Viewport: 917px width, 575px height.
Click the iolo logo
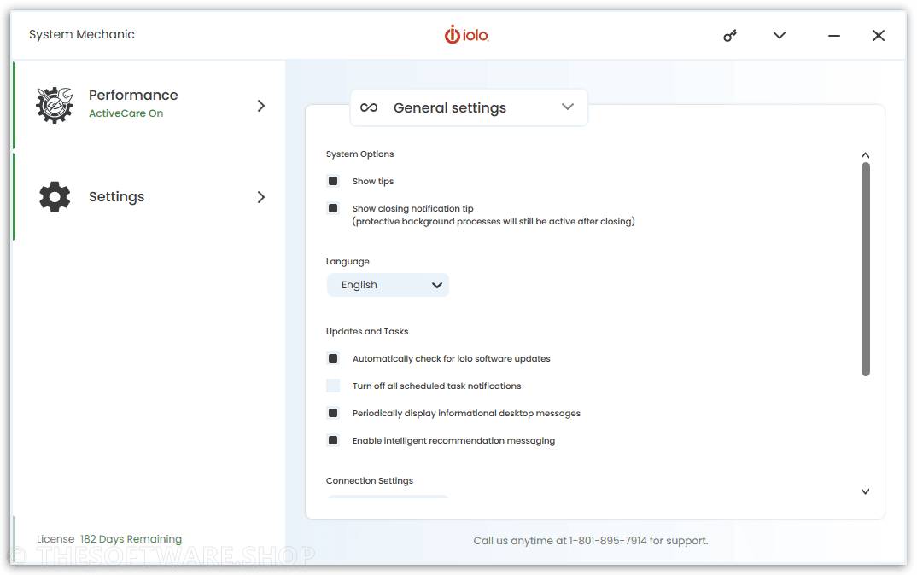click(x=467, y=35)
